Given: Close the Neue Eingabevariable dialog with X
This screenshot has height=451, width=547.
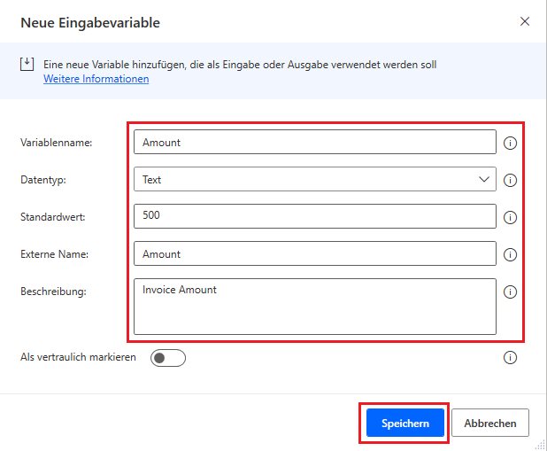Looking at the screenshot, I should pos(525,21).
